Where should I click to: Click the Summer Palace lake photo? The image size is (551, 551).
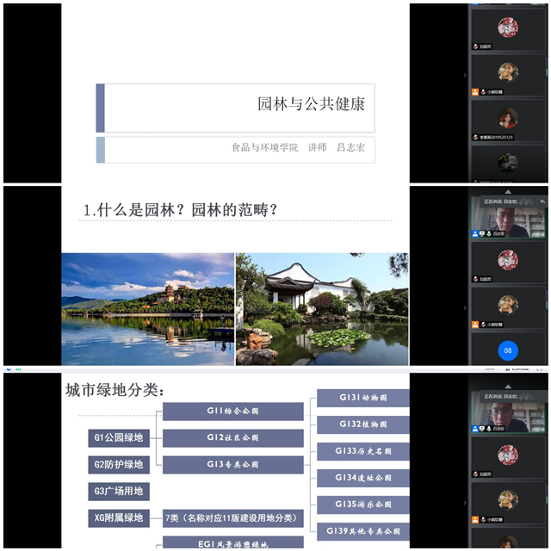point(147,309)
